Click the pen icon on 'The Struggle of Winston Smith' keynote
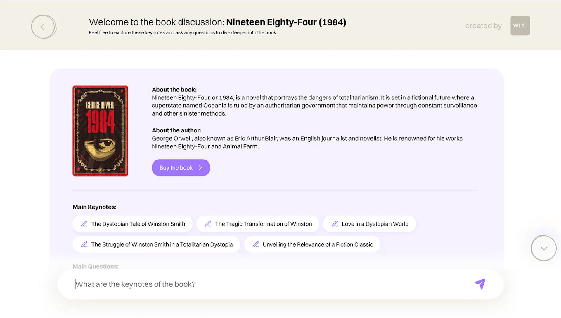Screen dimensions: 561x318 click(x=84, y=244)
